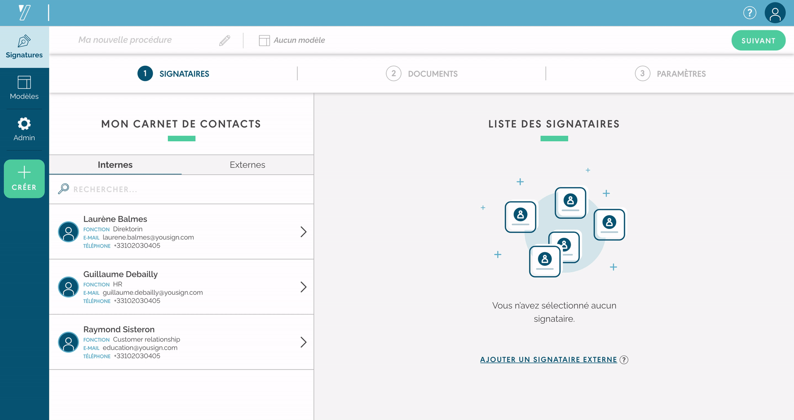
Task: Click Laurène Balmes's avatar icon
Action: (x=69, y=232)
